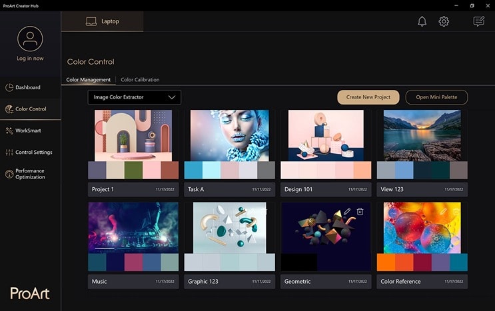The height and width of the screenshot is (311, 495).
Task: Pick the teal swatch in Color Reference
Action: click(x=459, y=262)
